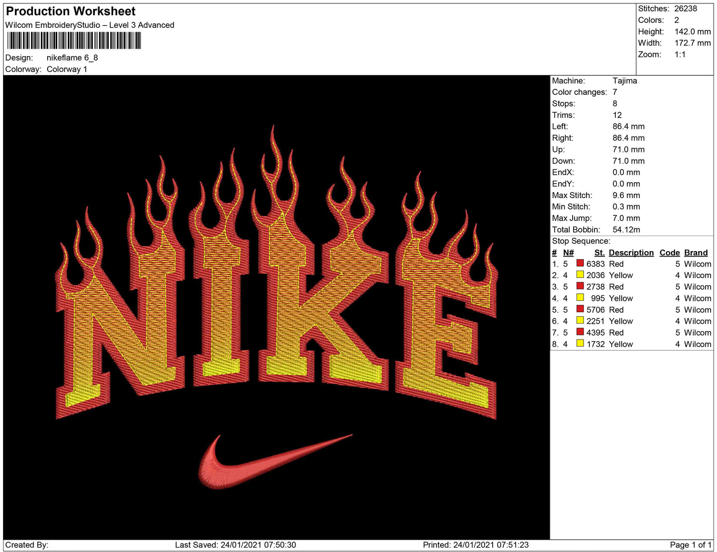Click the stitch count '2251' in stop 6

pos(595,321)
